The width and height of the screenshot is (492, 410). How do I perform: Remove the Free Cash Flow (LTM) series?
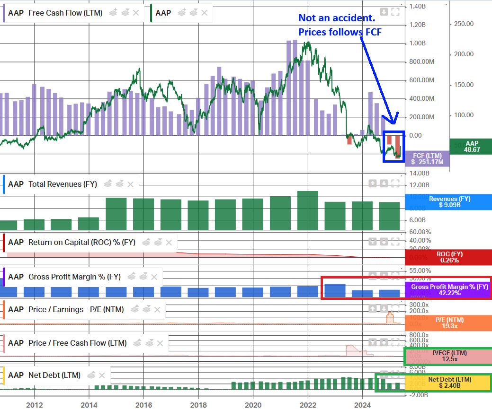tap(136, 13)
